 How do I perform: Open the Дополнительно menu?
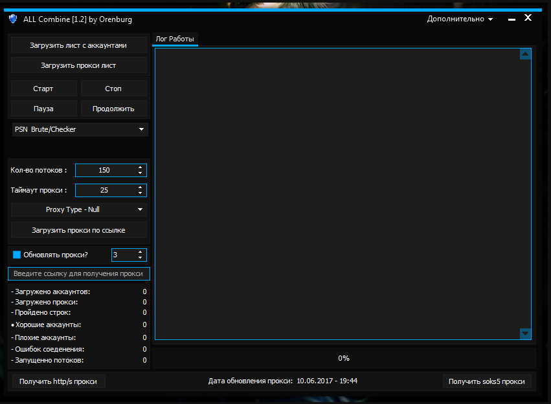[460, 19]
